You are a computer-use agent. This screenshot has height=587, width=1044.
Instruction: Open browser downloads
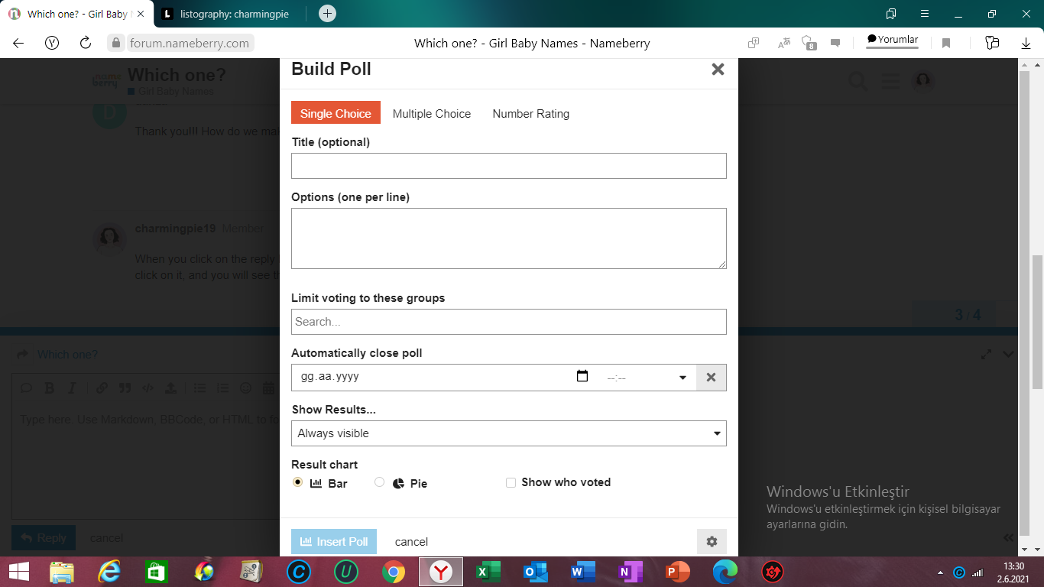1026,43
